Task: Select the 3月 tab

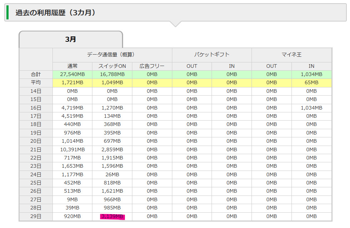Action: point(71,39)
